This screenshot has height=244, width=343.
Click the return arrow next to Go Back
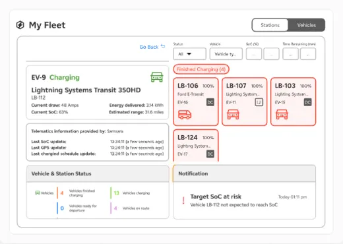click(x=163, y=46)
